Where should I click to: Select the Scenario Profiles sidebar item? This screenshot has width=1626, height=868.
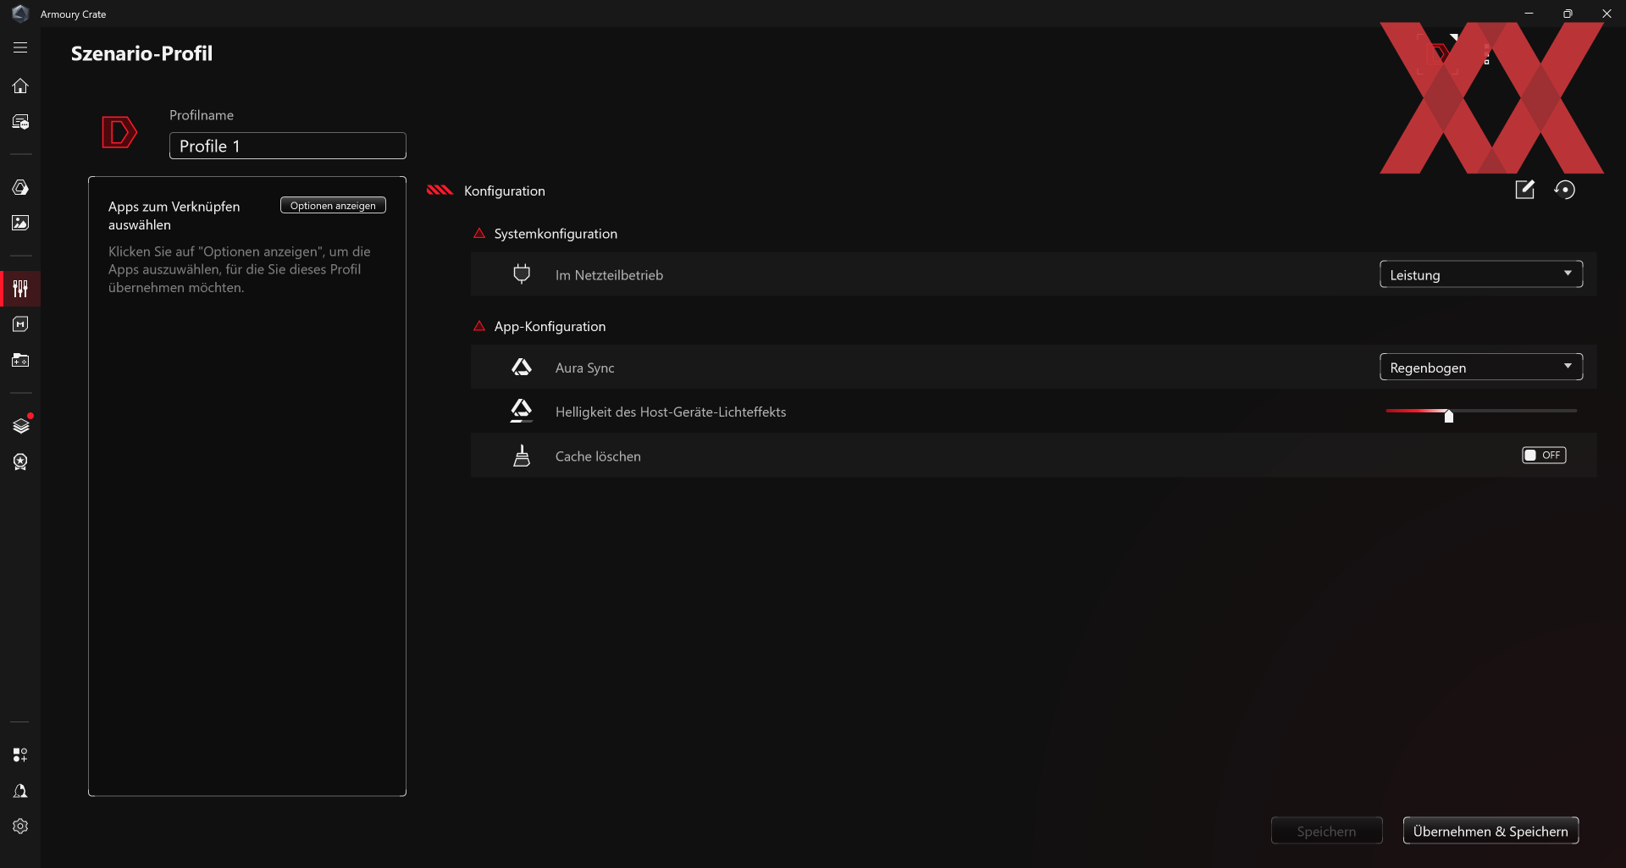click(x=20, y=289)
